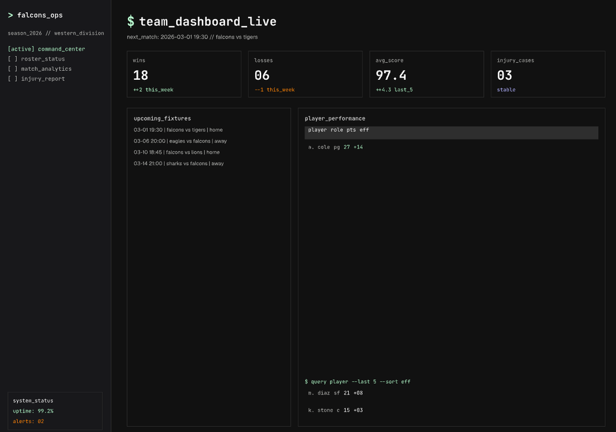Open the injury_report section
The width and height of the screenshot is (616, 432).
point(43,79)
